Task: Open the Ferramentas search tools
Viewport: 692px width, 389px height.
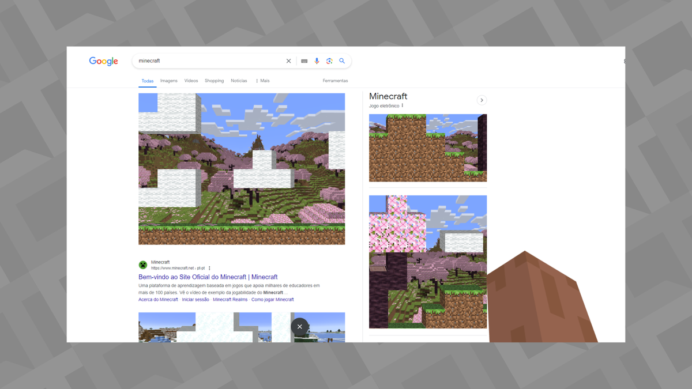Action: click(x=335, y=81)
